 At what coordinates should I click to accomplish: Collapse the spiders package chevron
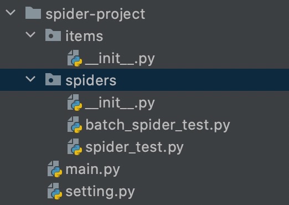point(30,79)
